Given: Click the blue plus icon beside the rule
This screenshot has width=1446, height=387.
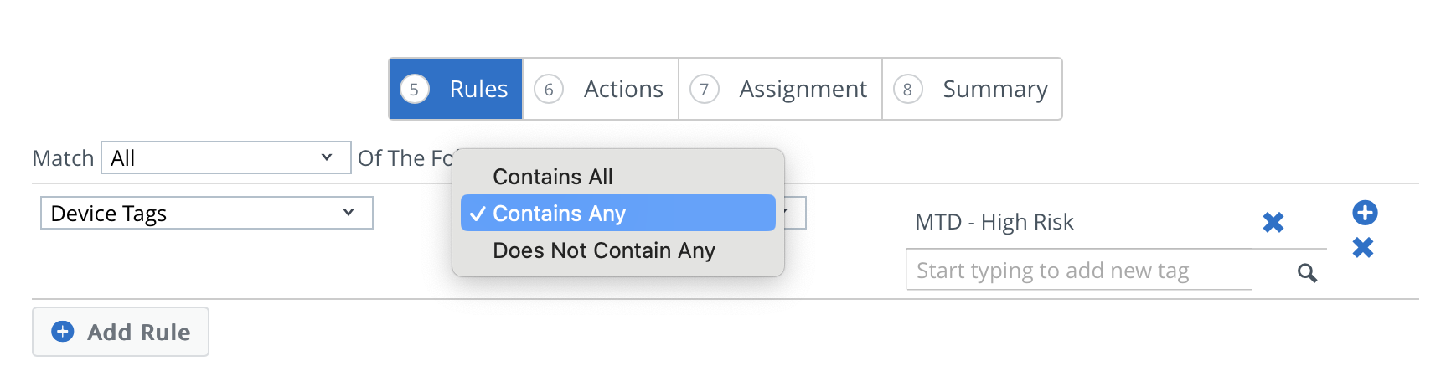Looking at the screenshot, I should tap(1365, 213).
